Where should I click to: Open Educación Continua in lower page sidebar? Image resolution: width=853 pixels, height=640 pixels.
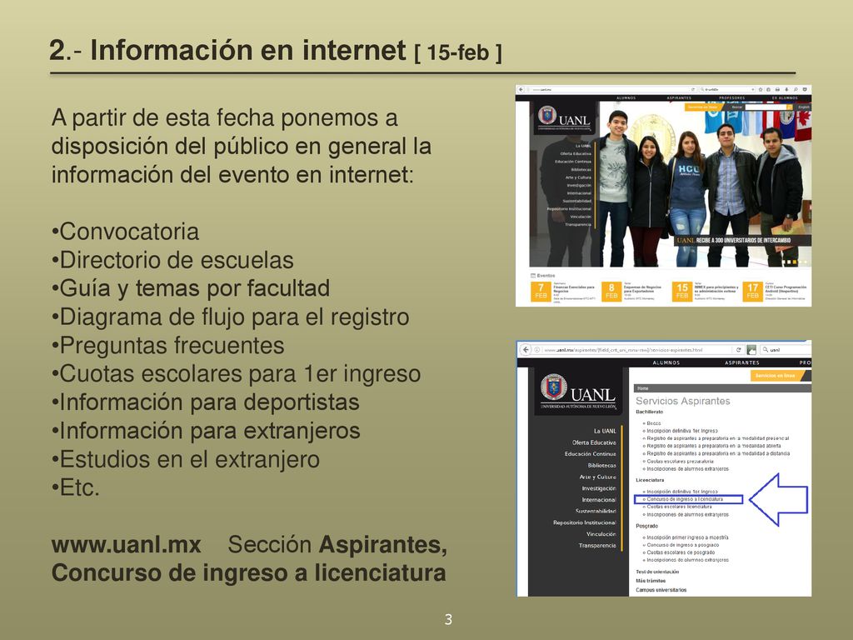click(591, 454)
